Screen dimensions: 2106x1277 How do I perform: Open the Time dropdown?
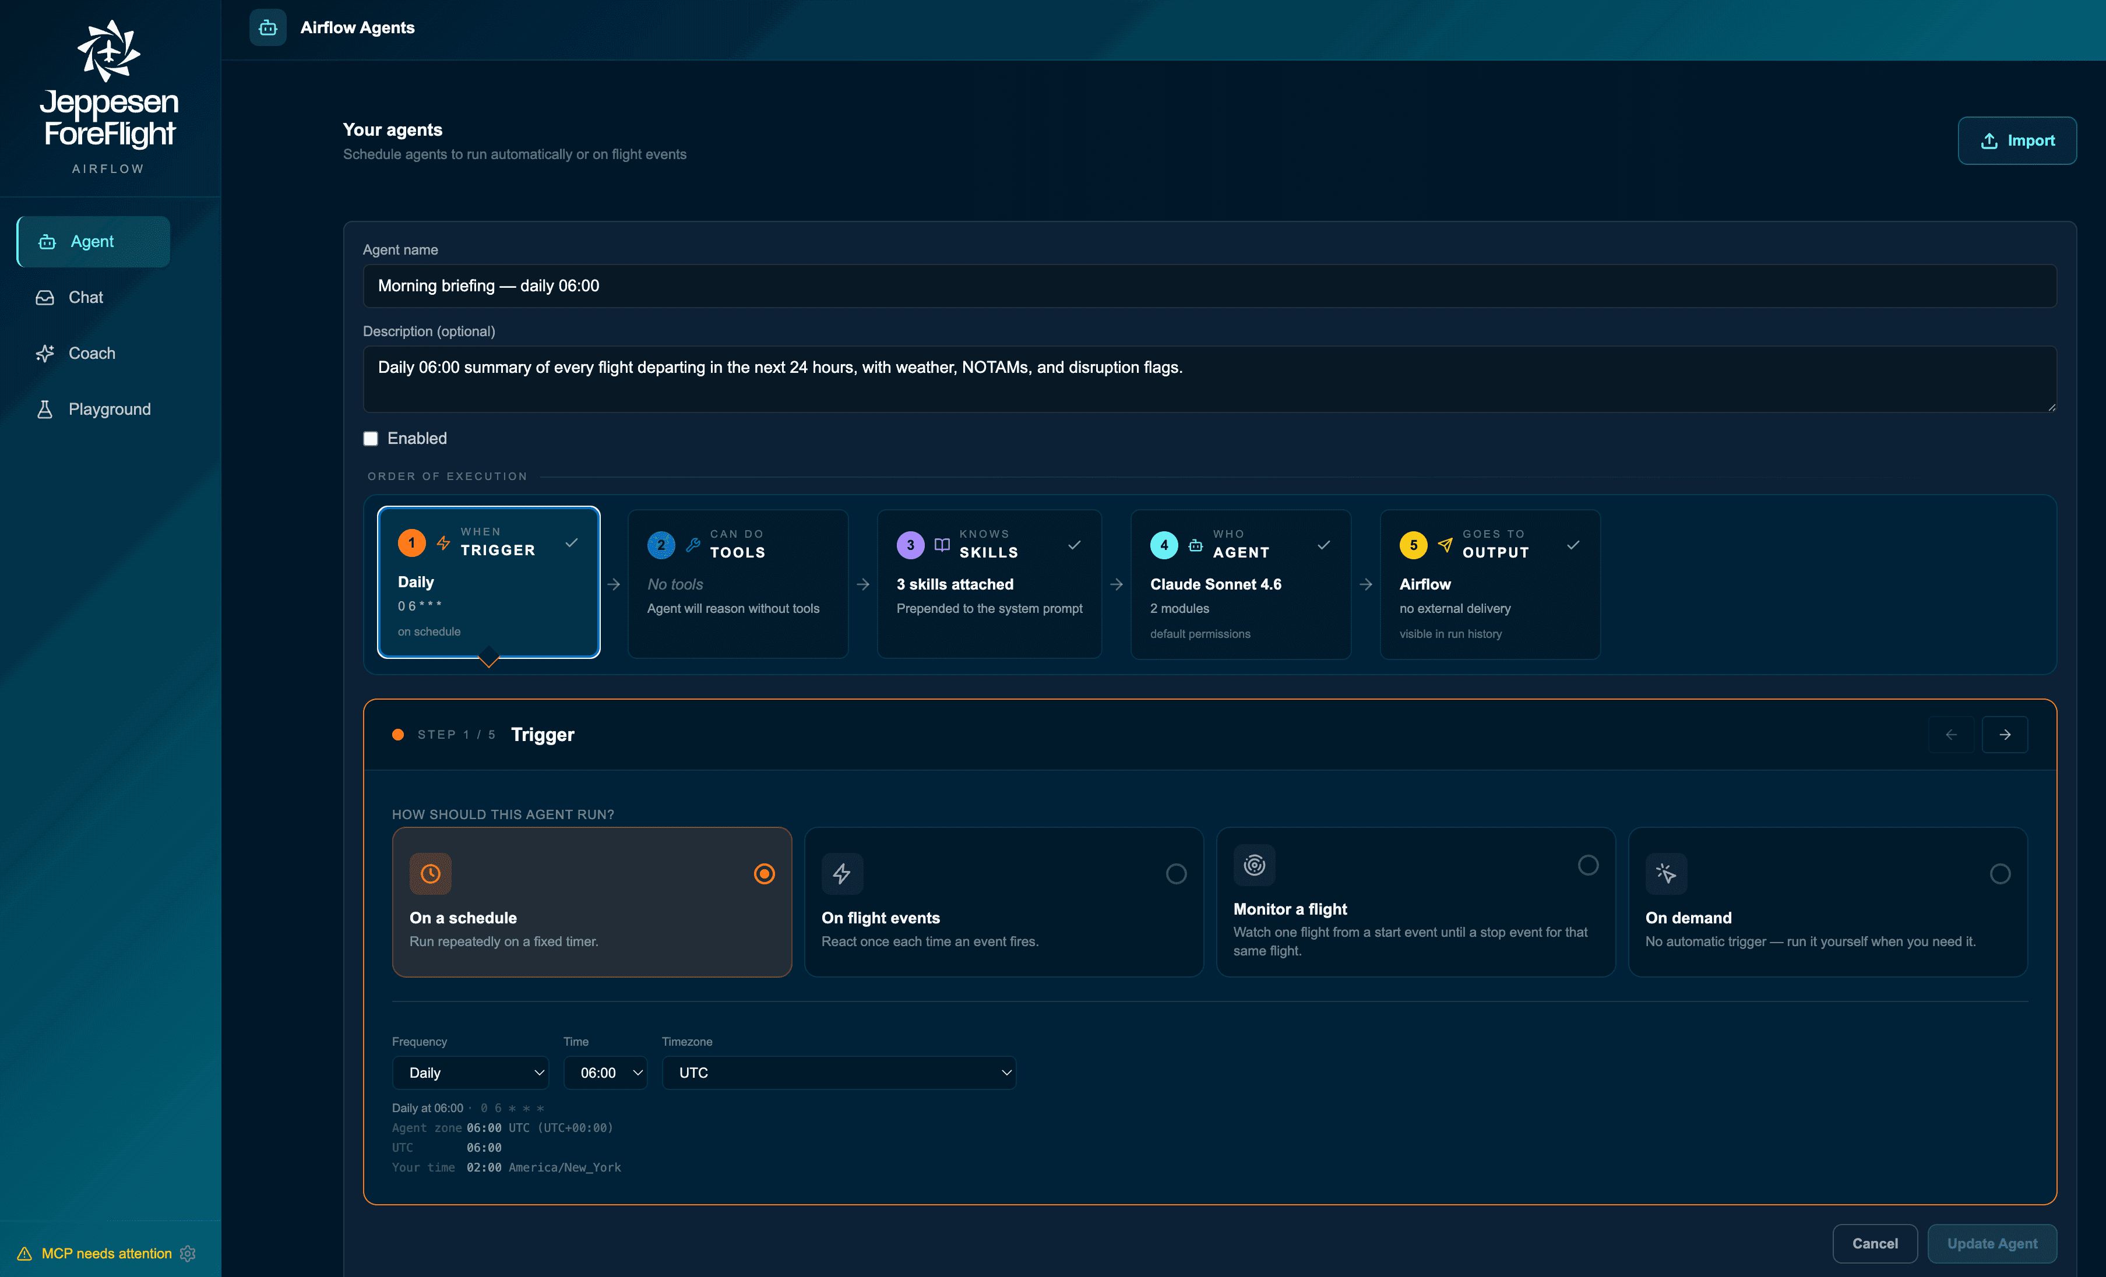point(605,1073)
